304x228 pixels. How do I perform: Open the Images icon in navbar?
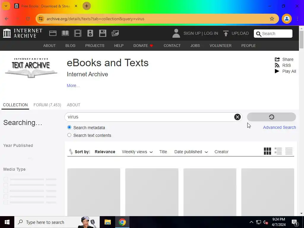click(115, 33)
